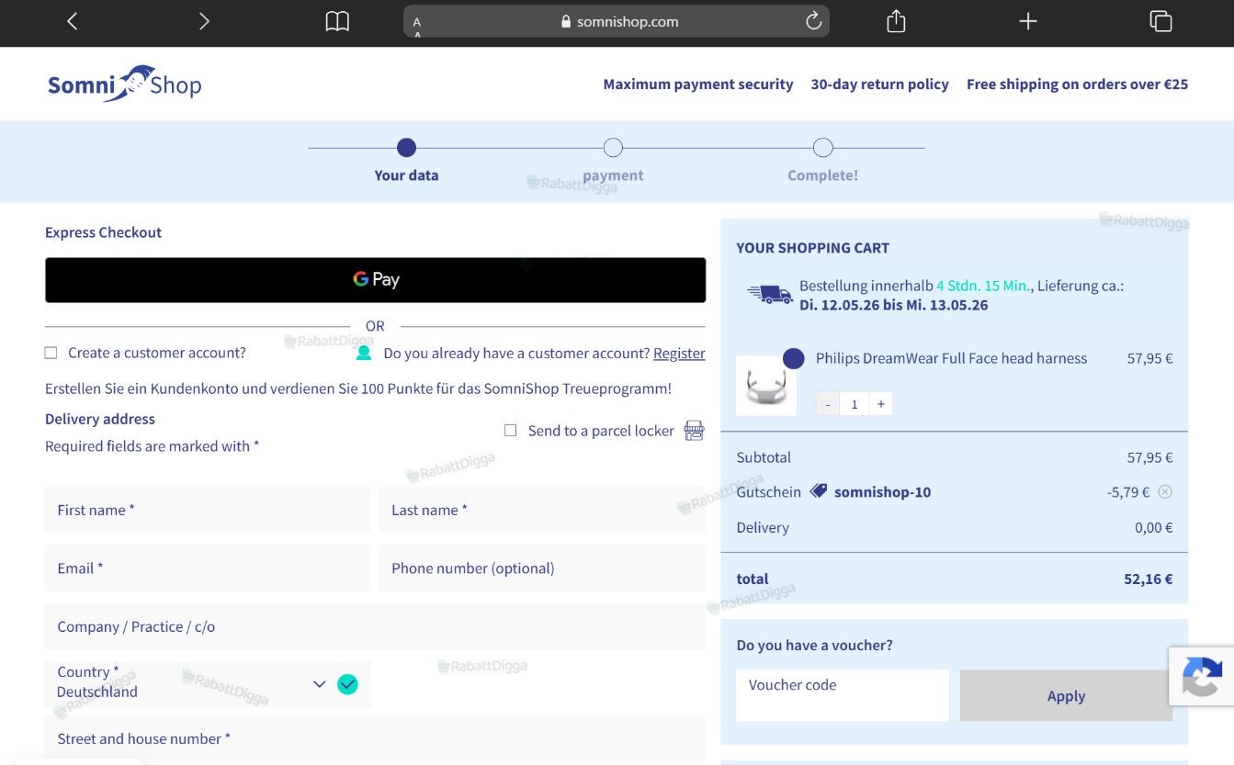Image resolution: width=1234 pixels, height=765 pixels.
Task: Click the Apply voucher button
Action: point(1066,695)
